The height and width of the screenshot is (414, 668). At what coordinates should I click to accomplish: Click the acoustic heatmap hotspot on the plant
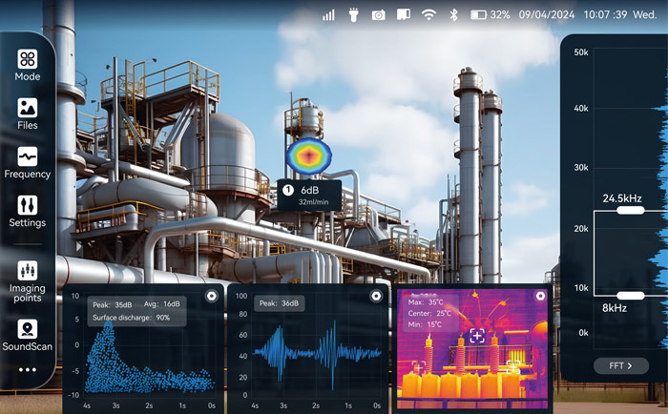pyautogui.click(x=306, y=155)
